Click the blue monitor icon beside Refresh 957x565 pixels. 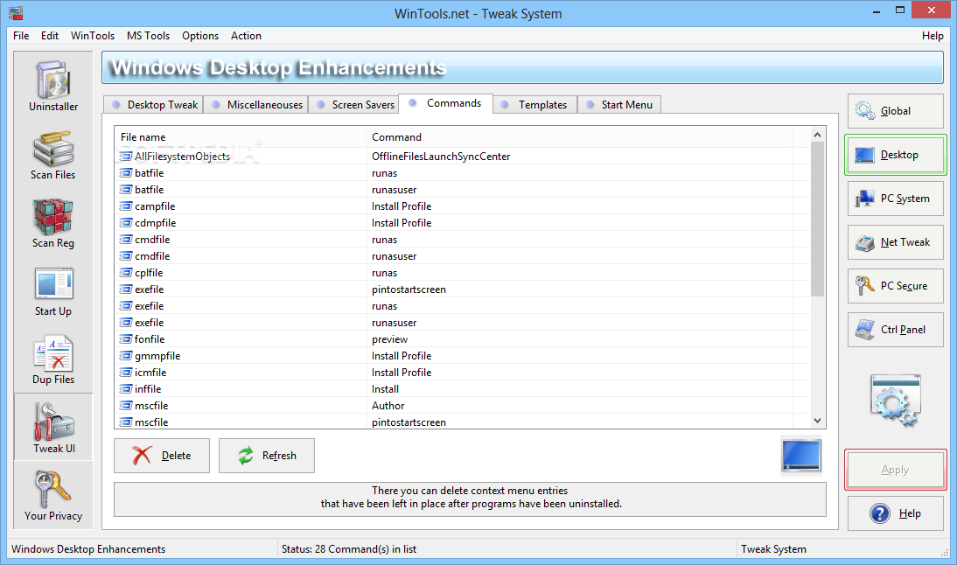tap(800, 455)
